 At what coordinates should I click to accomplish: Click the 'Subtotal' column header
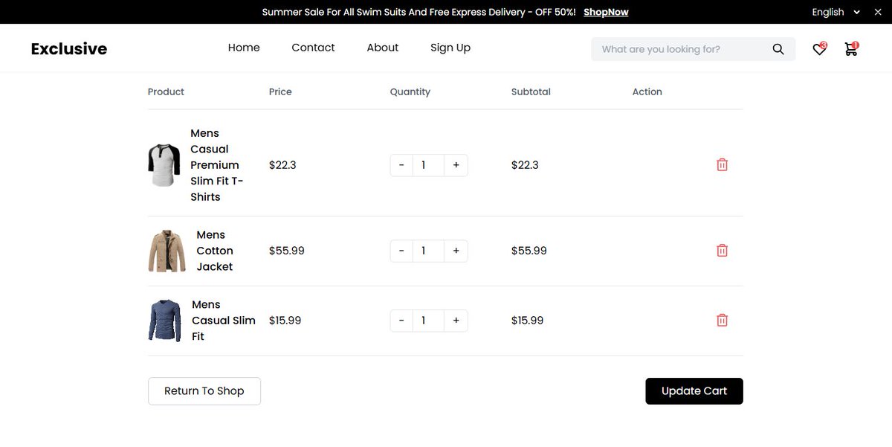point(531,91)
